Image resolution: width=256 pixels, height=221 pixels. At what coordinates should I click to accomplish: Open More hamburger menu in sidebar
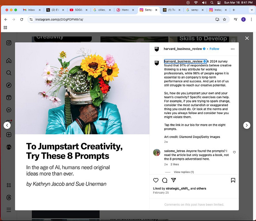point(9,210)
